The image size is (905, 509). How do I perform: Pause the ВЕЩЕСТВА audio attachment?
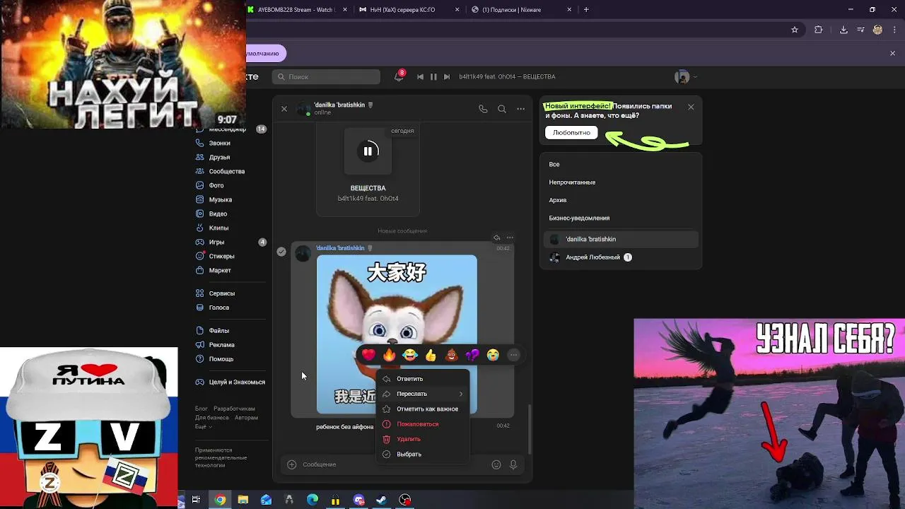[368, 151]
